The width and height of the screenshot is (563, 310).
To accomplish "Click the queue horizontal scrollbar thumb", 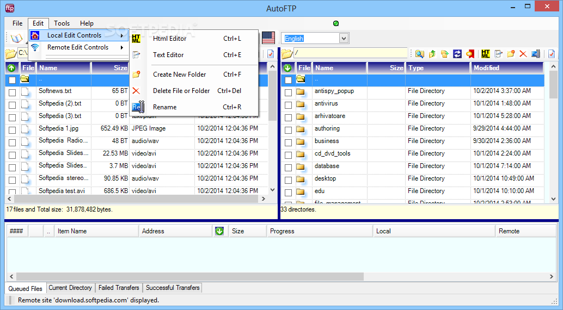I will [x=190, y=276].
